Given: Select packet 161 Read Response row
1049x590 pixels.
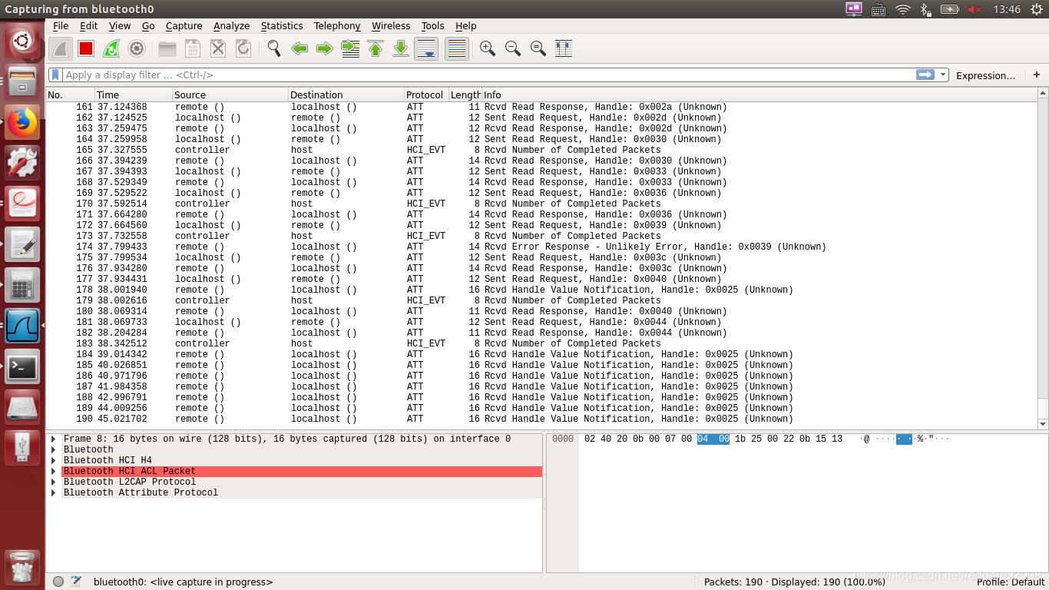Looking at the screenshot, I should pyautogui.click(x=541, y=107).
